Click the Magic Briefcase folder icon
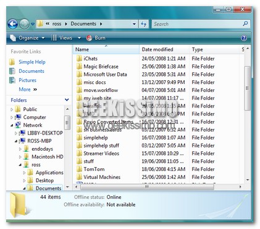Image resolution: width=260 pixels, height=229 pixels. tap(79, 67)
